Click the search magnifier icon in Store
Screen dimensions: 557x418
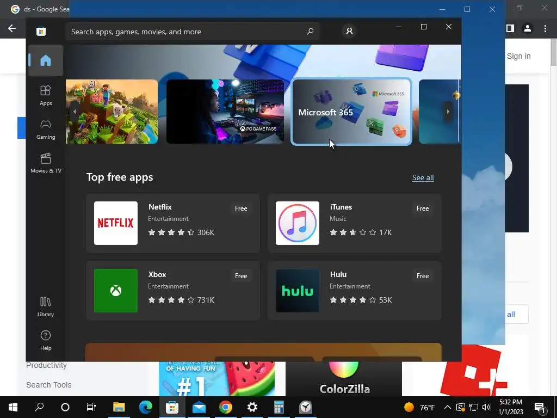point(310,31)
